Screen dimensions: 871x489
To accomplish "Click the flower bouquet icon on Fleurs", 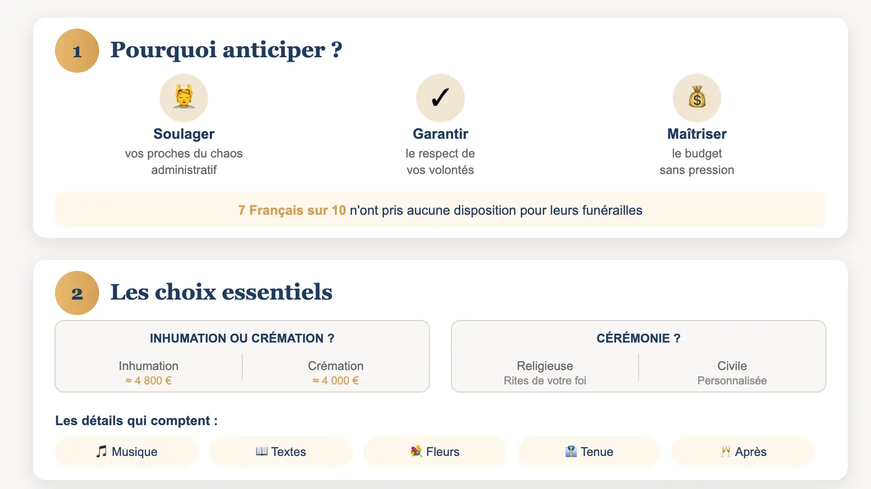I will 416,452.
